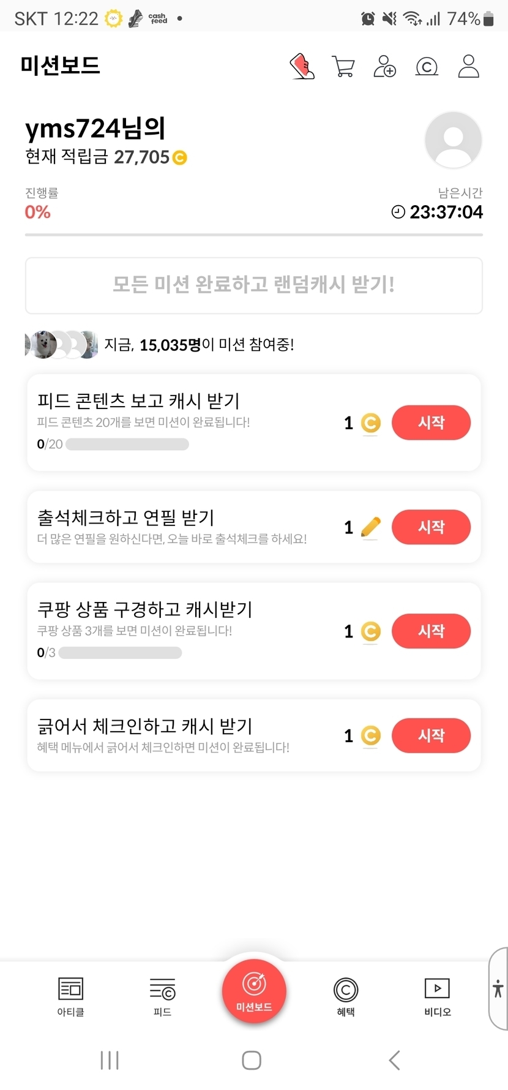Tap the add friend icon

point(384,66)
